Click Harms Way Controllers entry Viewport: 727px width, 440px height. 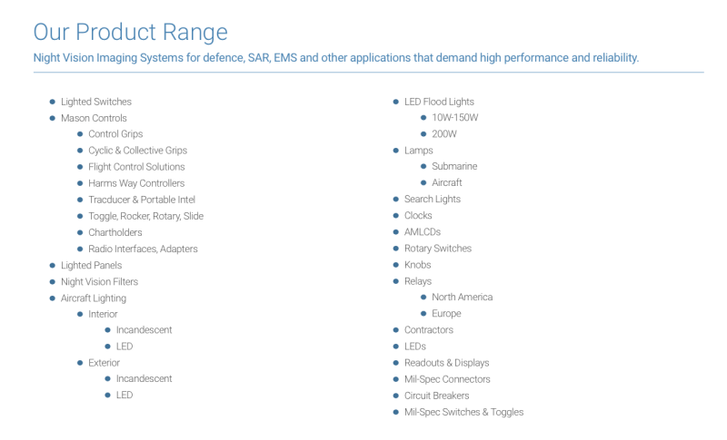click(136, 183)
